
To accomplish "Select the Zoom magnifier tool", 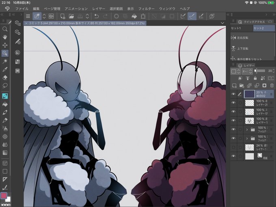I will [5, 29].
